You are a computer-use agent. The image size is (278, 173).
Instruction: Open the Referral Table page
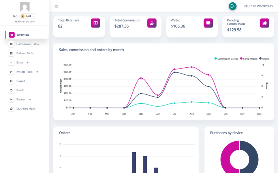(25, 53)
